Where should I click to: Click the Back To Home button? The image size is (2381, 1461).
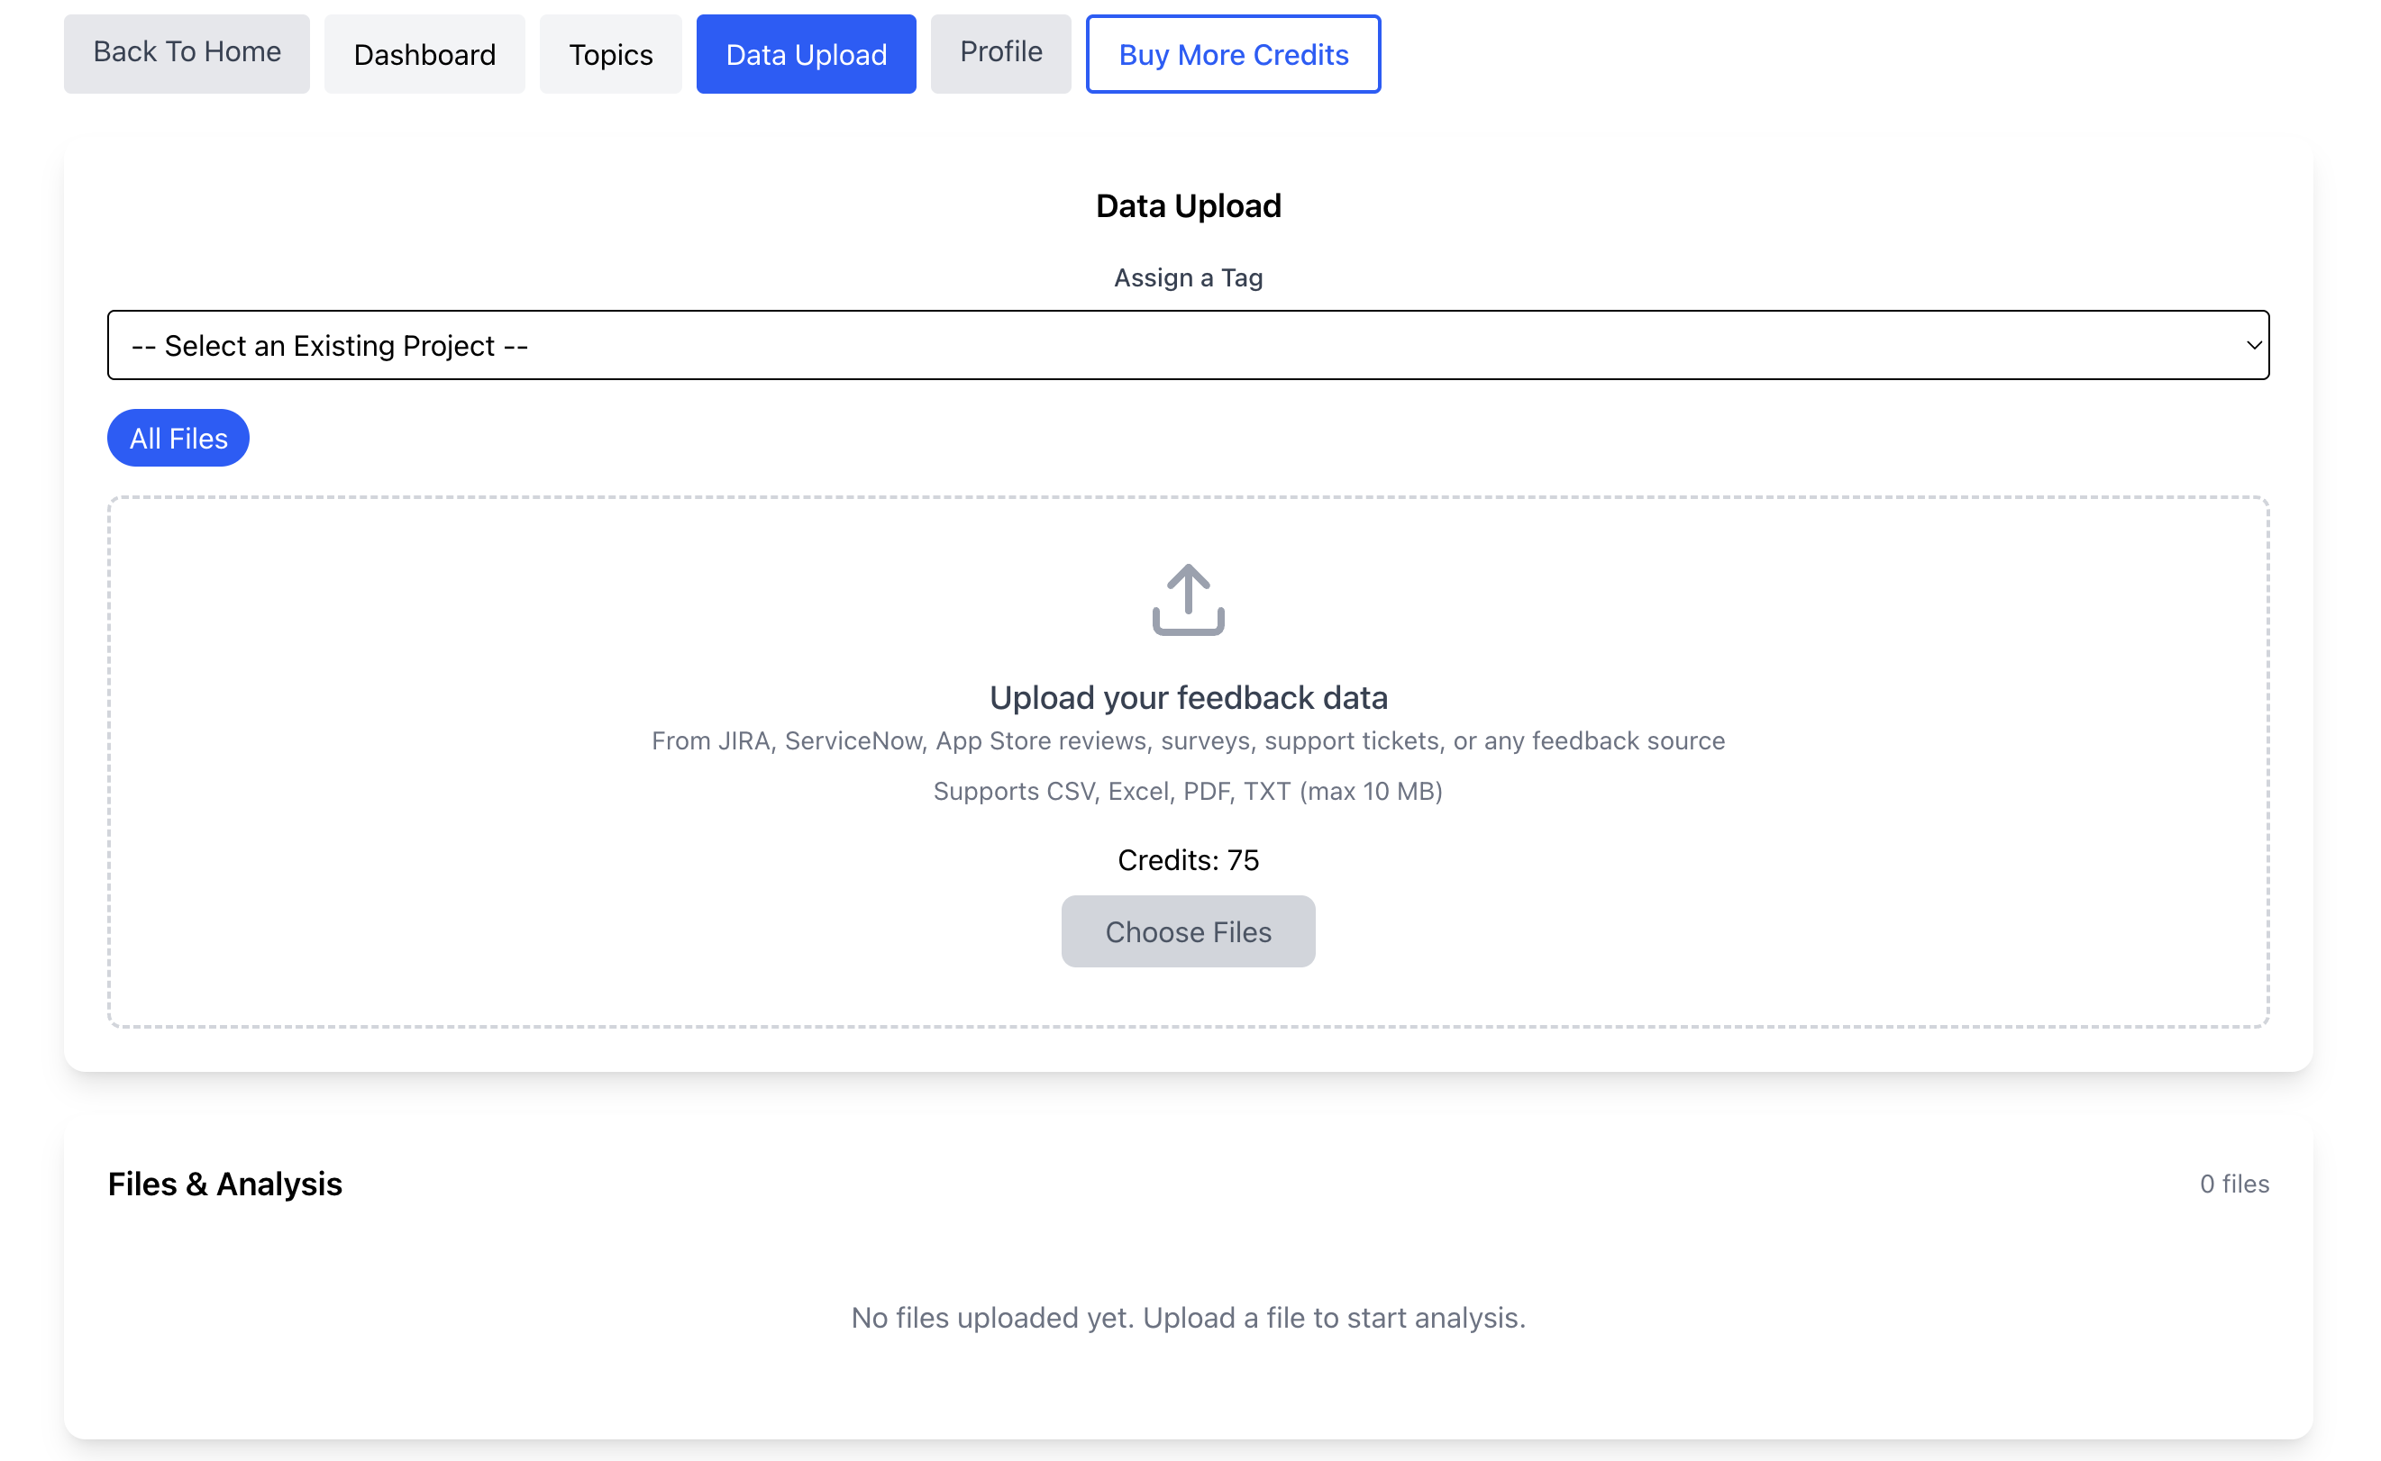click(187, 52)
